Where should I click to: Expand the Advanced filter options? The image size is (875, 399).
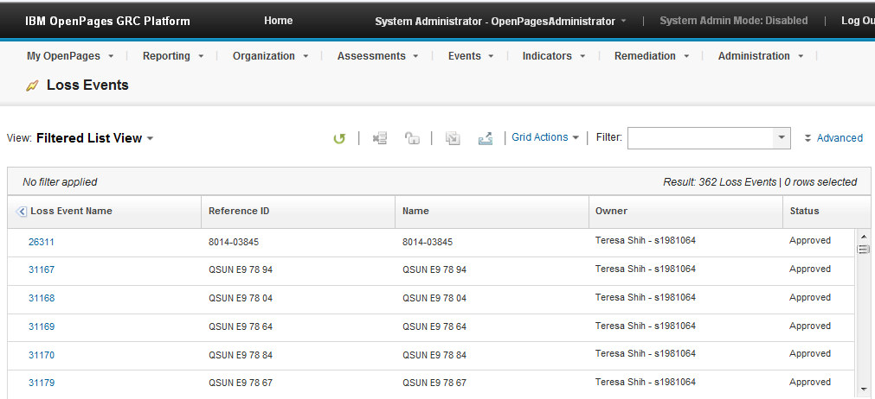point(833,138)
